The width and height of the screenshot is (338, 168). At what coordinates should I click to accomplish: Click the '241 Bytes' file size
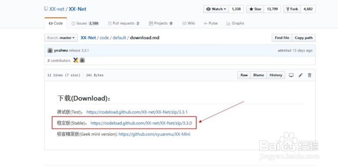95,75
